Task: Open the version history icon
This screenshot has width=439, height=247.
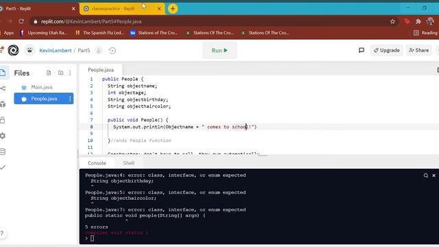Action: click(112, 50)
